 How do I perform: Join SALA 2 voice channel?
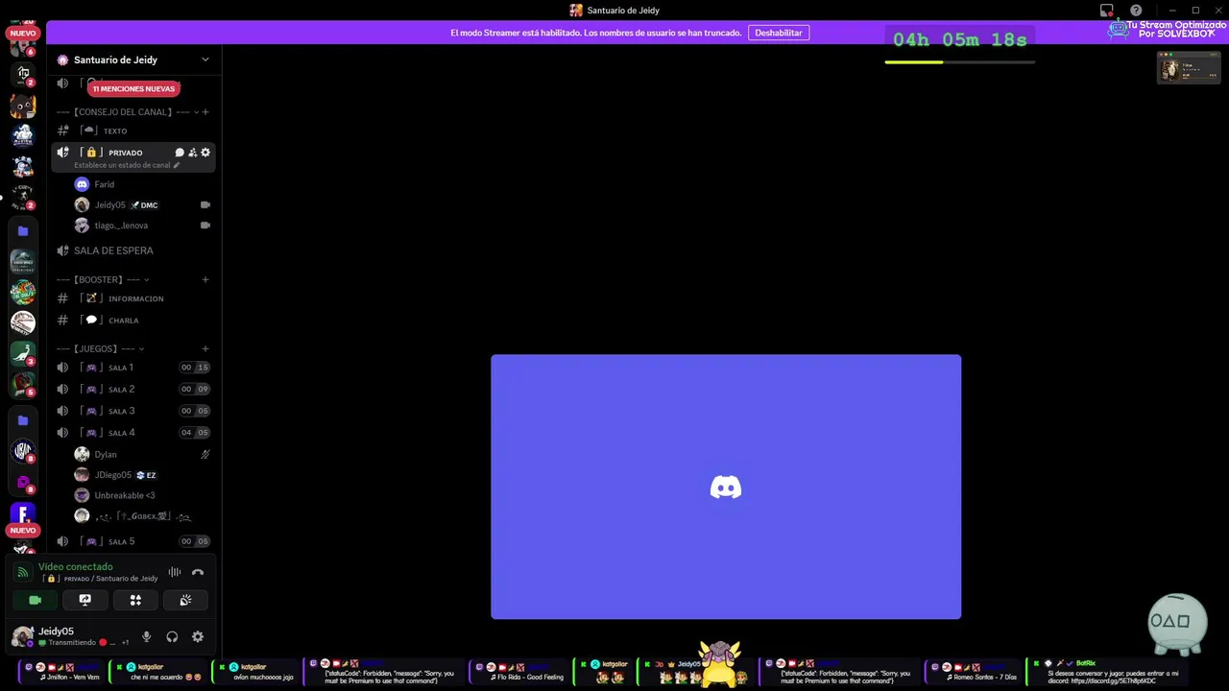point(133,389)
